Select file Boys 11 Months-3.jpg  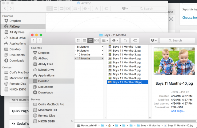(x=127, y=54)
